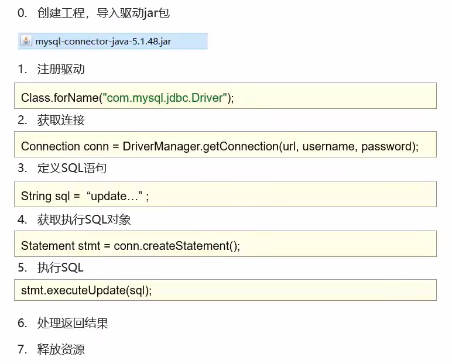Click the heading 7 释放资源

(x=51, y=349)
